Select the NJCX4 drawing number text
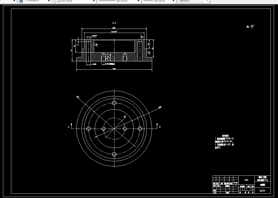The height and width of the screenshot is (198, 278). tap(262, 191)
